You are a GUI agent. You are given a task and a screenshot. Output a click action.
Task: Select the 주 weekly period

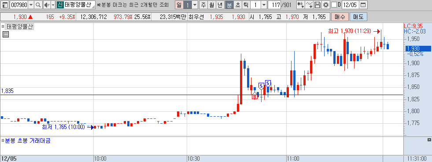coord(203,5)
